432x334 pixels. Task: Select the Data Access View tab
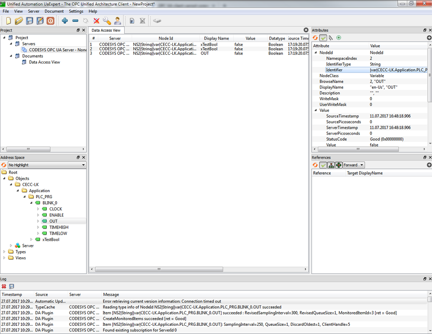106,30
